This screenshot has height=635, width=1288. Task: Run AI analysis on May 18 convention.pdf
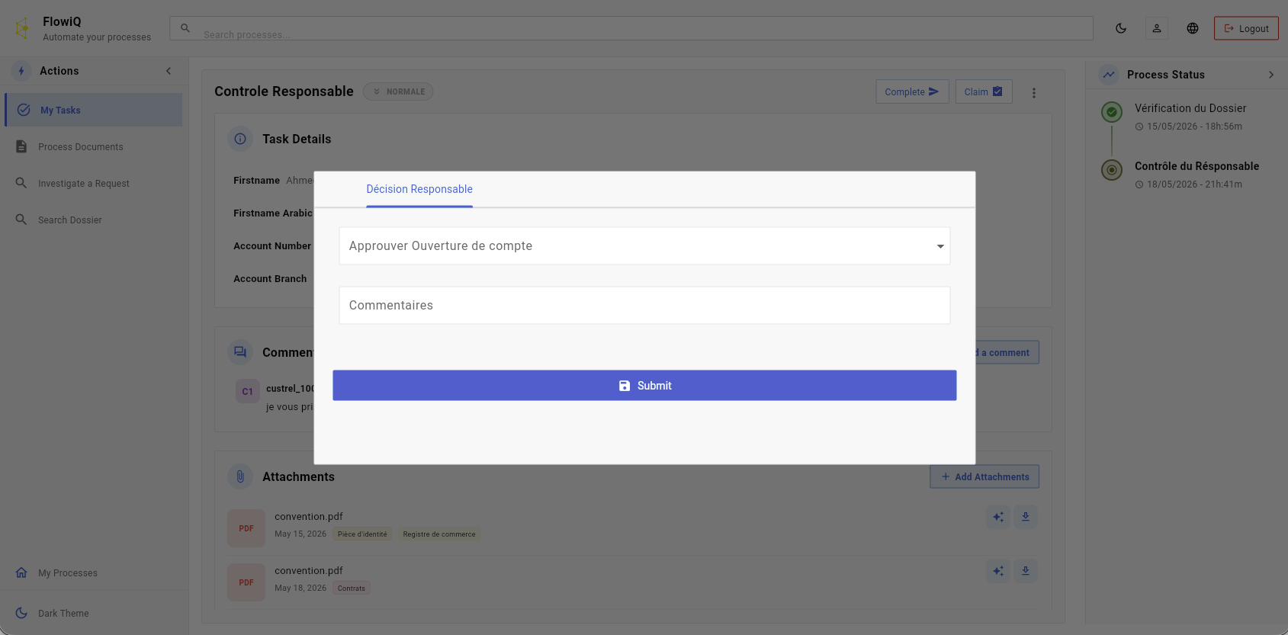pyautogui.click(x=998, y=571)
